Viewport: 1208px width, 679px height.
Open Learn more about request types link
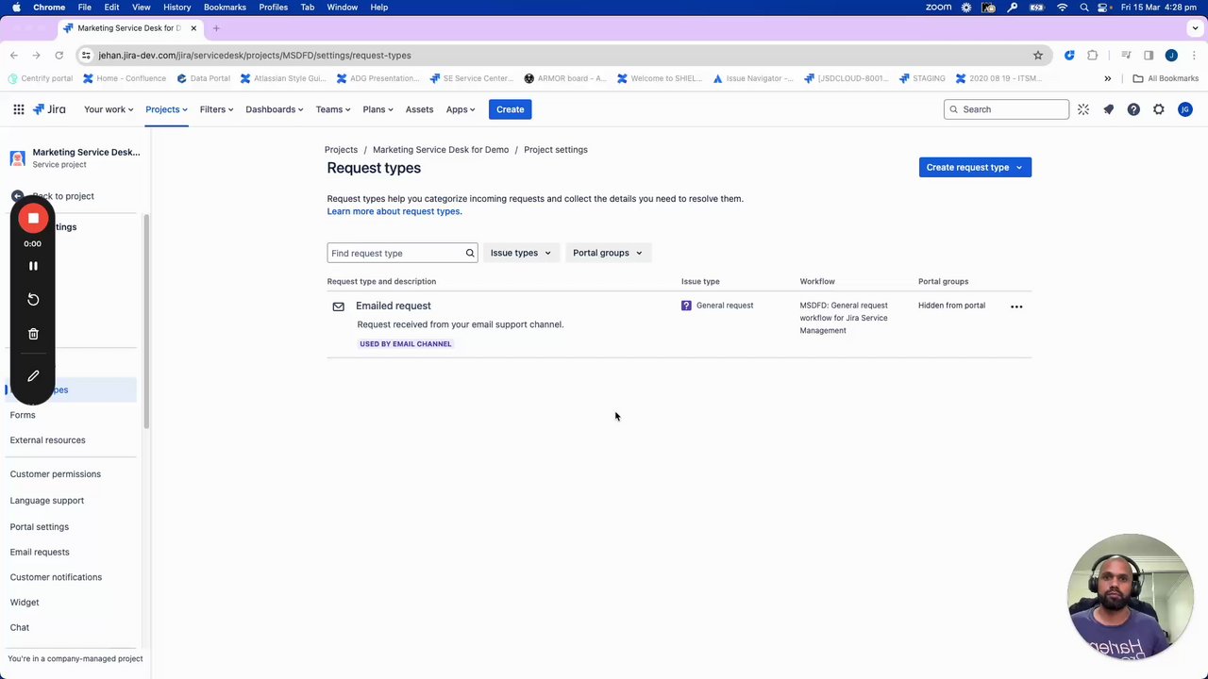tap(394, 211)
